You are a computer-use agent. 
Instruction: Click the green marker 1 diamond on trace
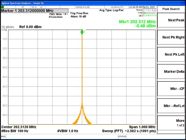82,32
